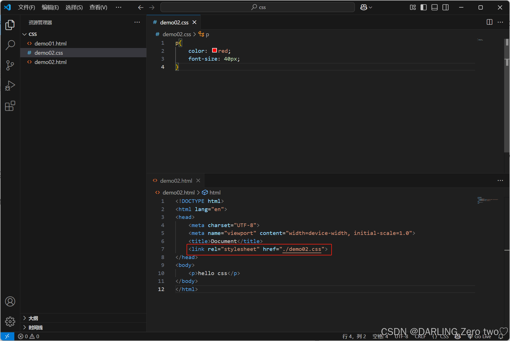Viewport: 510px width, 341px height.
Task: Open the 文件(F) menu
Action: coord(26,7)
